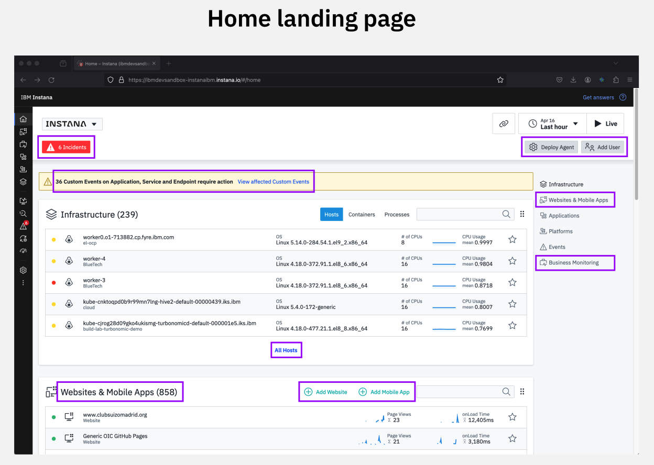Jump to Websites & Mobile Apps in right navigation

click(574, 200)
